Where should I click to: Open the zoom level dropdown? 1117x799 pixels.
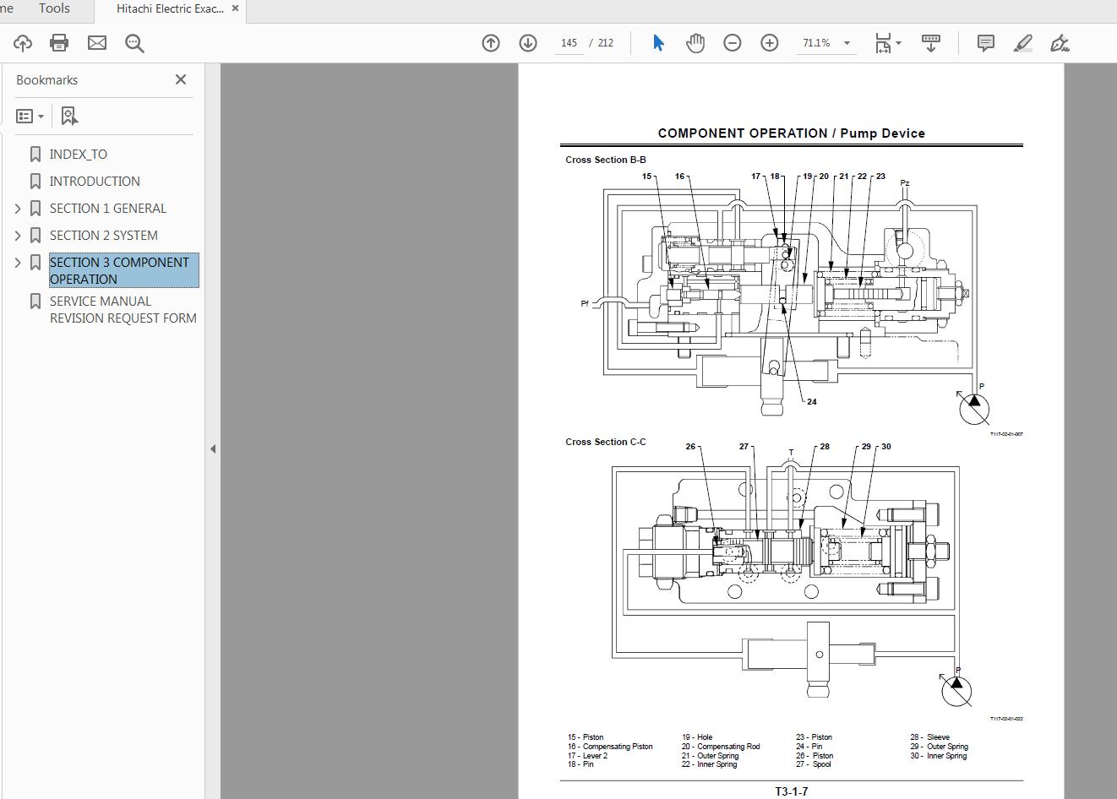[x=847, y=43]
